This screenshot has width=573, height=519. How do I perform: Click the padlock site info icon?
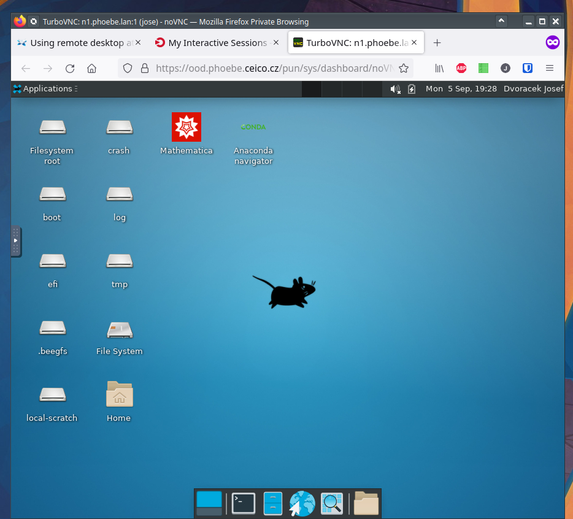[x=145, y=68]
